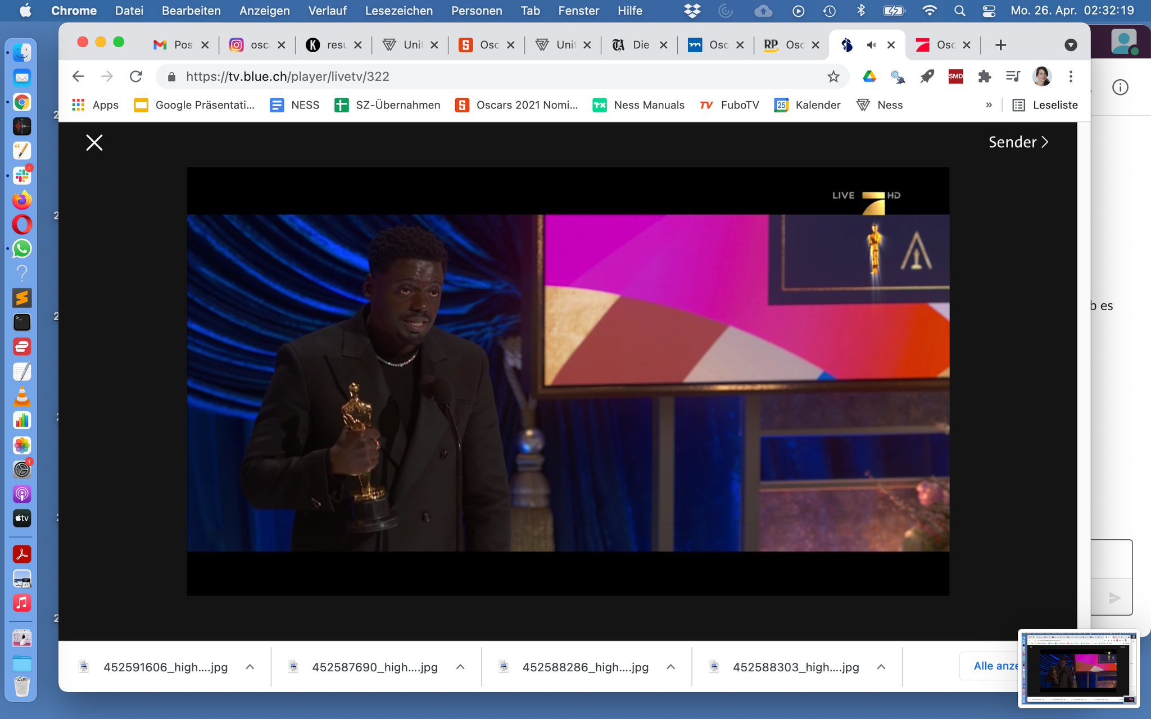The image size is (1151, 719).
Task: Open the Leseliste reading list
Action: (x=1045, y=105)
